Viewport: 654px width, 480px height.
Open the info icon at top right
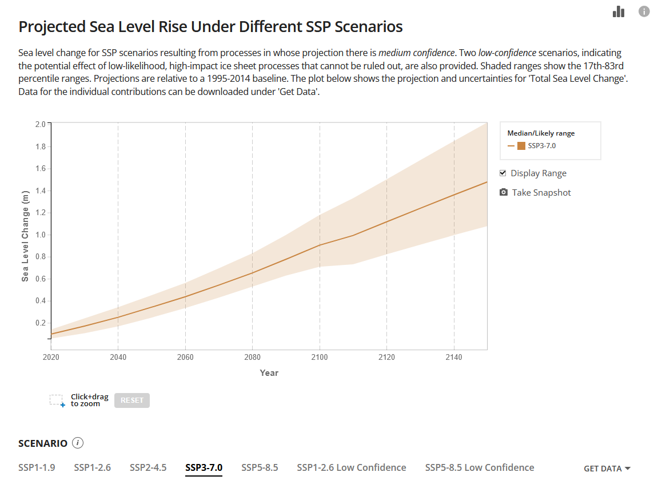coord(644,11)
